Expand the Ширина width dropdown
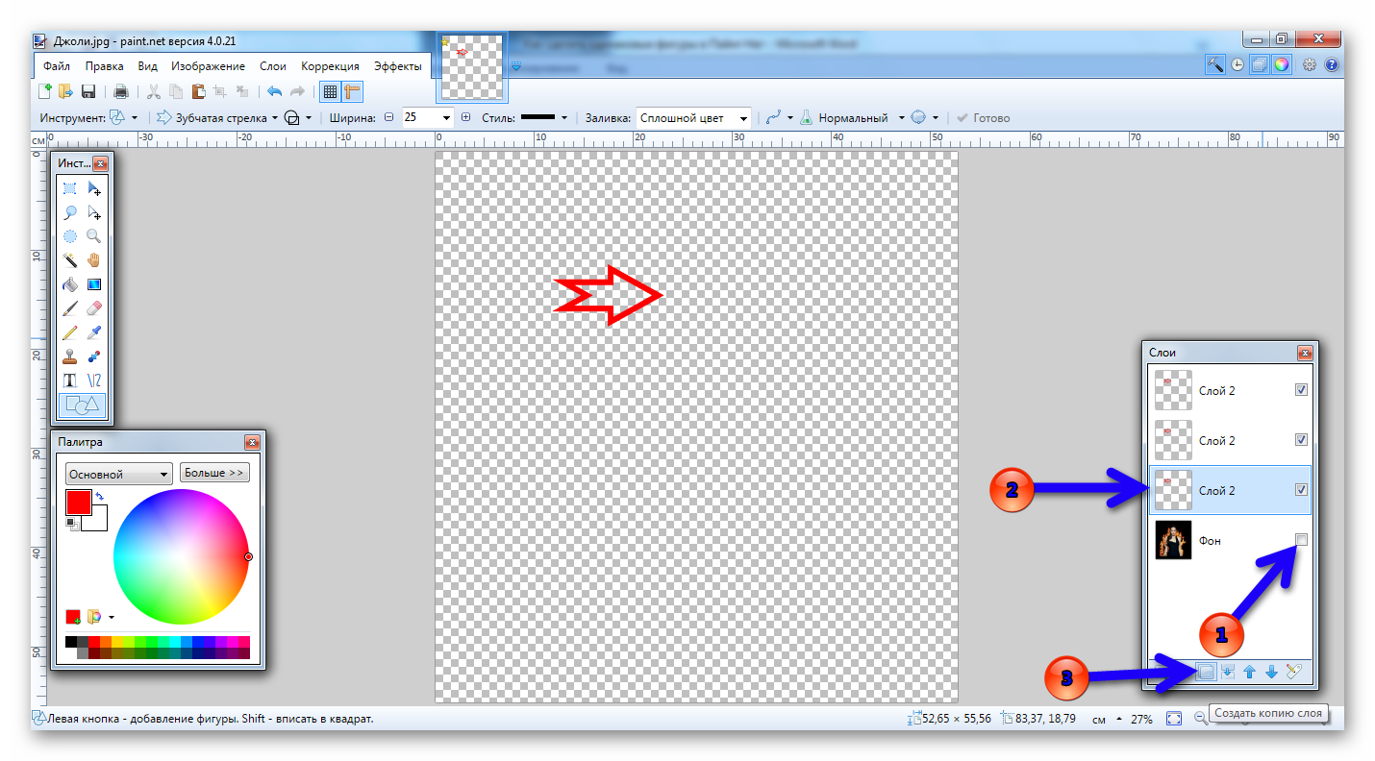This screenshot has width=1375, height=761. click(x=446, y=118)
